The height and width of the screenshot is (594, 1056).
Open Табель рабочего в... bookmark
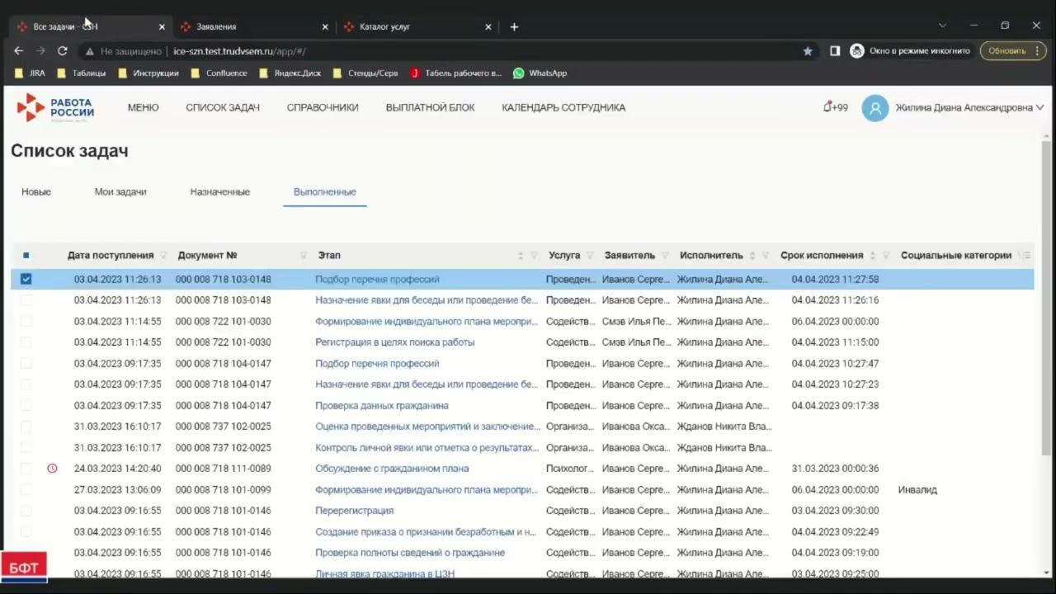(x=455, y=73)
